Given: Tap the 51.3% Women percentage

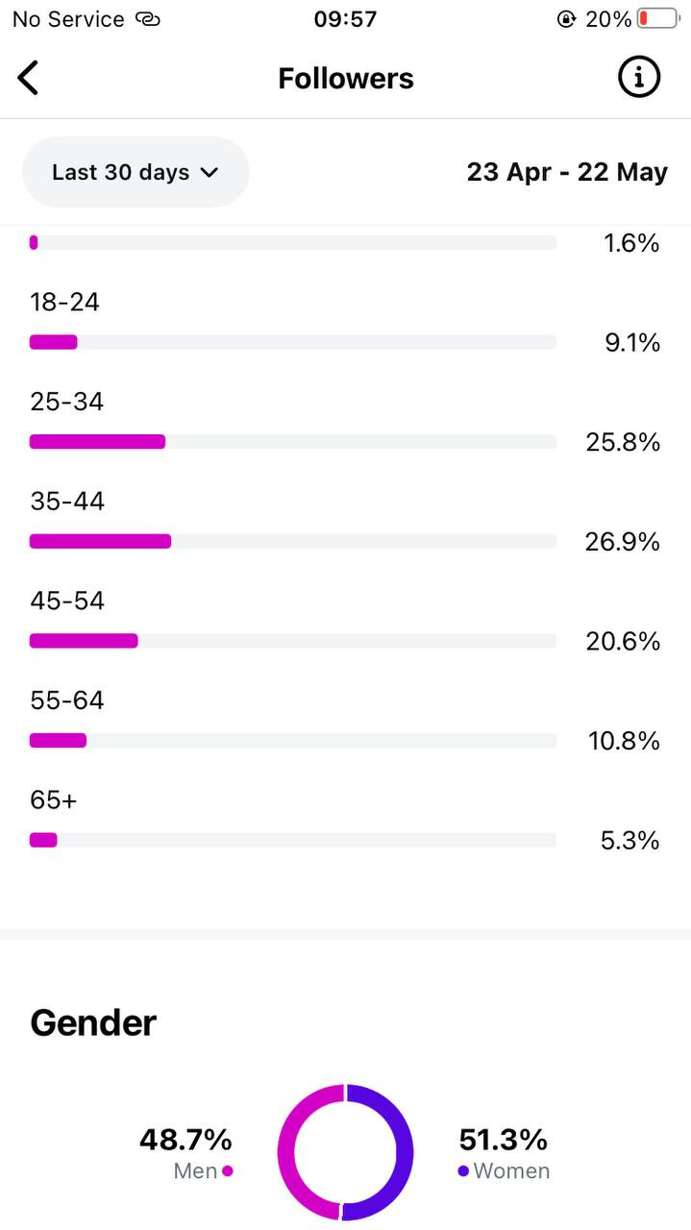Looking at the screenshot, I should (x=504, y=1140).
